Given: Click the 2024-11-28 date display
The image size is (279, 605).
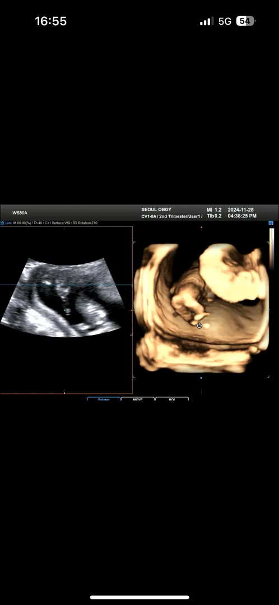Looking at the screenshot, I should tap(240, 210).
